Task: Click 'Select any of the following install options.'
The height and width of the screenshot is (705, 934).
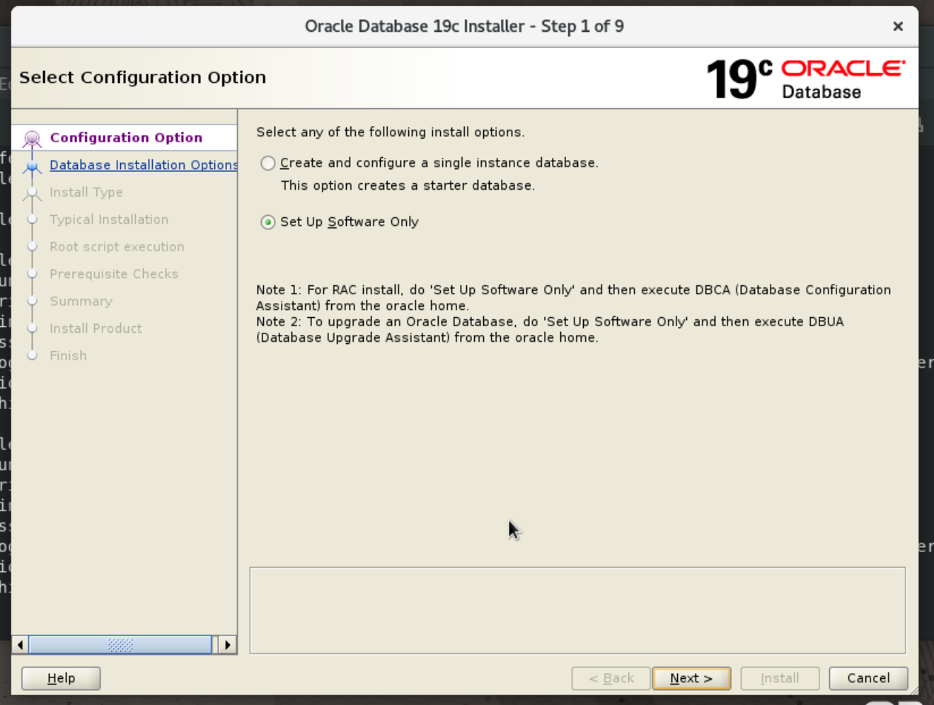Action: pos(391,132)
